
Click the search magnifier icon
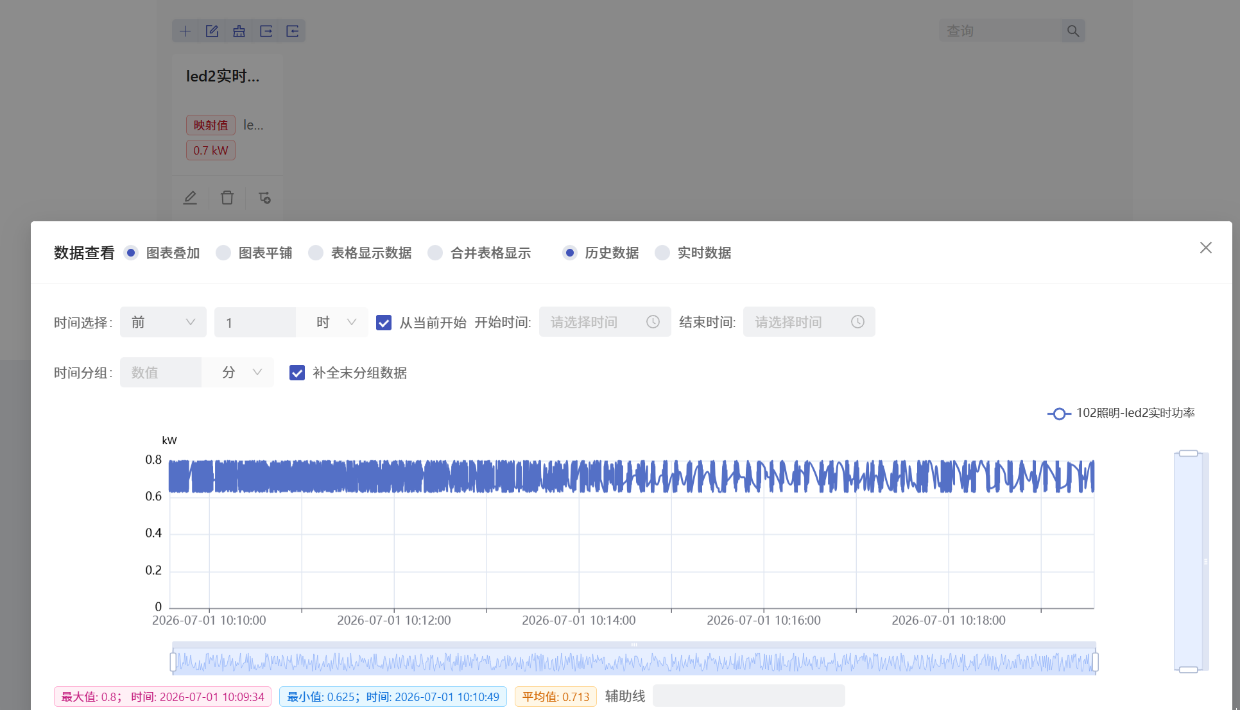1072,31
